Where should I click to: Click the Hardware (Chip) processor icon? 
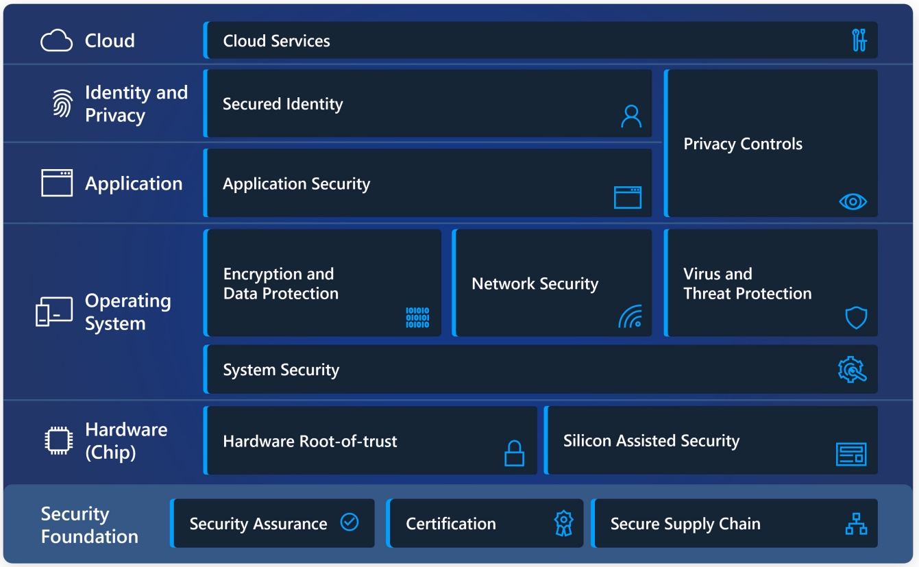[x=56, y=441]
